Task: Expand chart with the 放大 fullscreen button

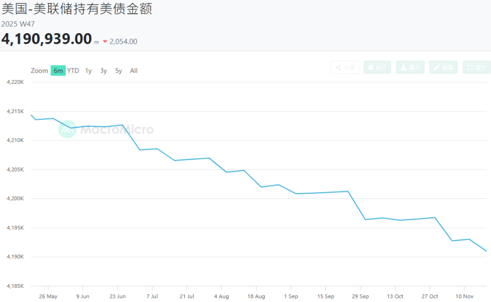Action: point(476,67)
